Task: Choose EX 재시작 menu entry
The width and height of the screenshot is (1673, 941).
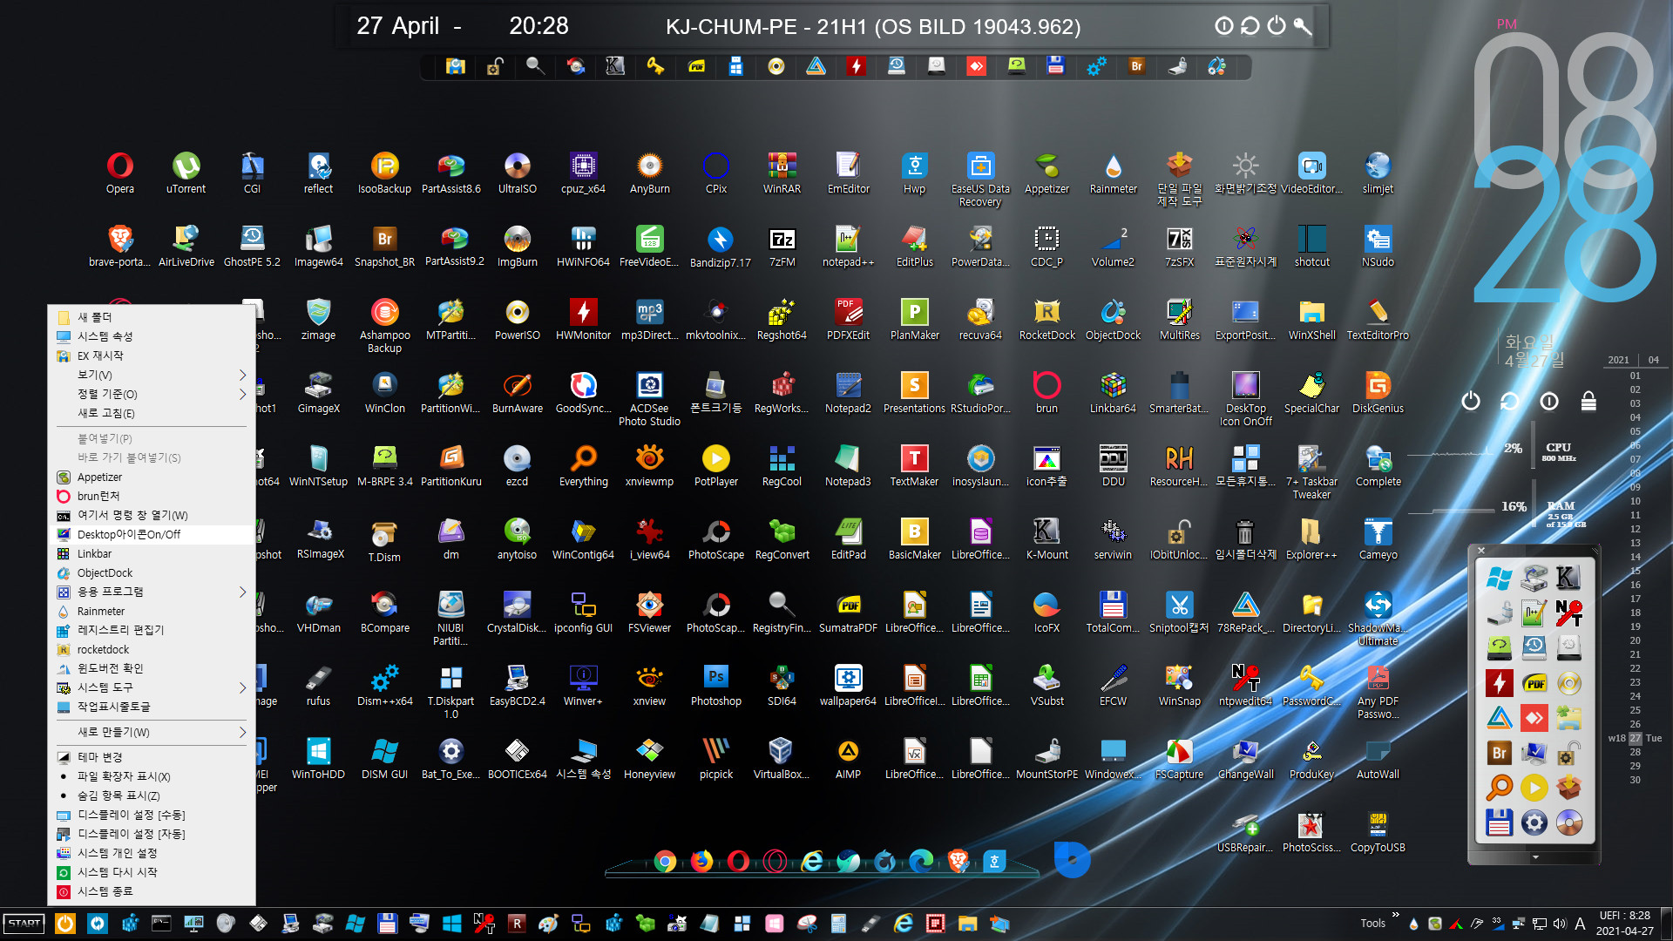Action: coord(152,355)
